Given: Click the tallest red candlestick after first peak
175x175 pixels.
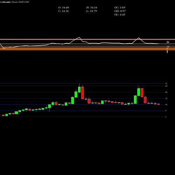Looking at the screenshot, I should point(83,93).
